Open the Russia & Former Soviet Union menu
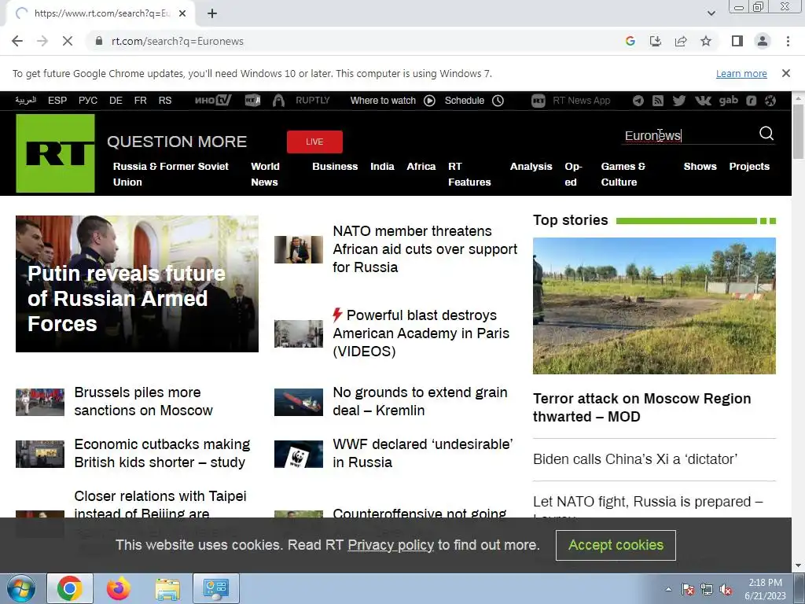The image size is (805, 604). [171, 174]
